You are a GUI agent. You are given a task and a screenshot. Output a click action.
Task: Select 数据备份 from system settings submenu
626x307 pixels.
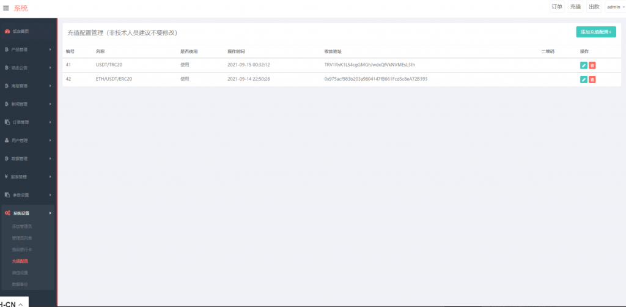[20, 284]
